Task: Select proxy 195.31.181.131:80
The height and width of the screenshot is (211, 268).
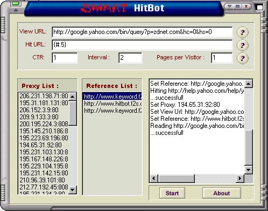Action: coord(44,103)
